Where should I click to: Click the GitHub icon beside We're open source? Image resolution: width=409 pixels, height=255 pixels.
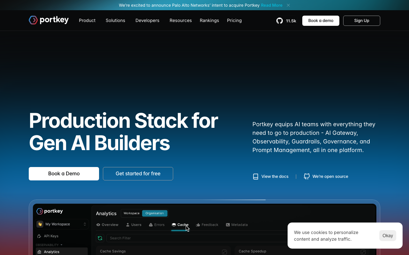coord(307,177)
